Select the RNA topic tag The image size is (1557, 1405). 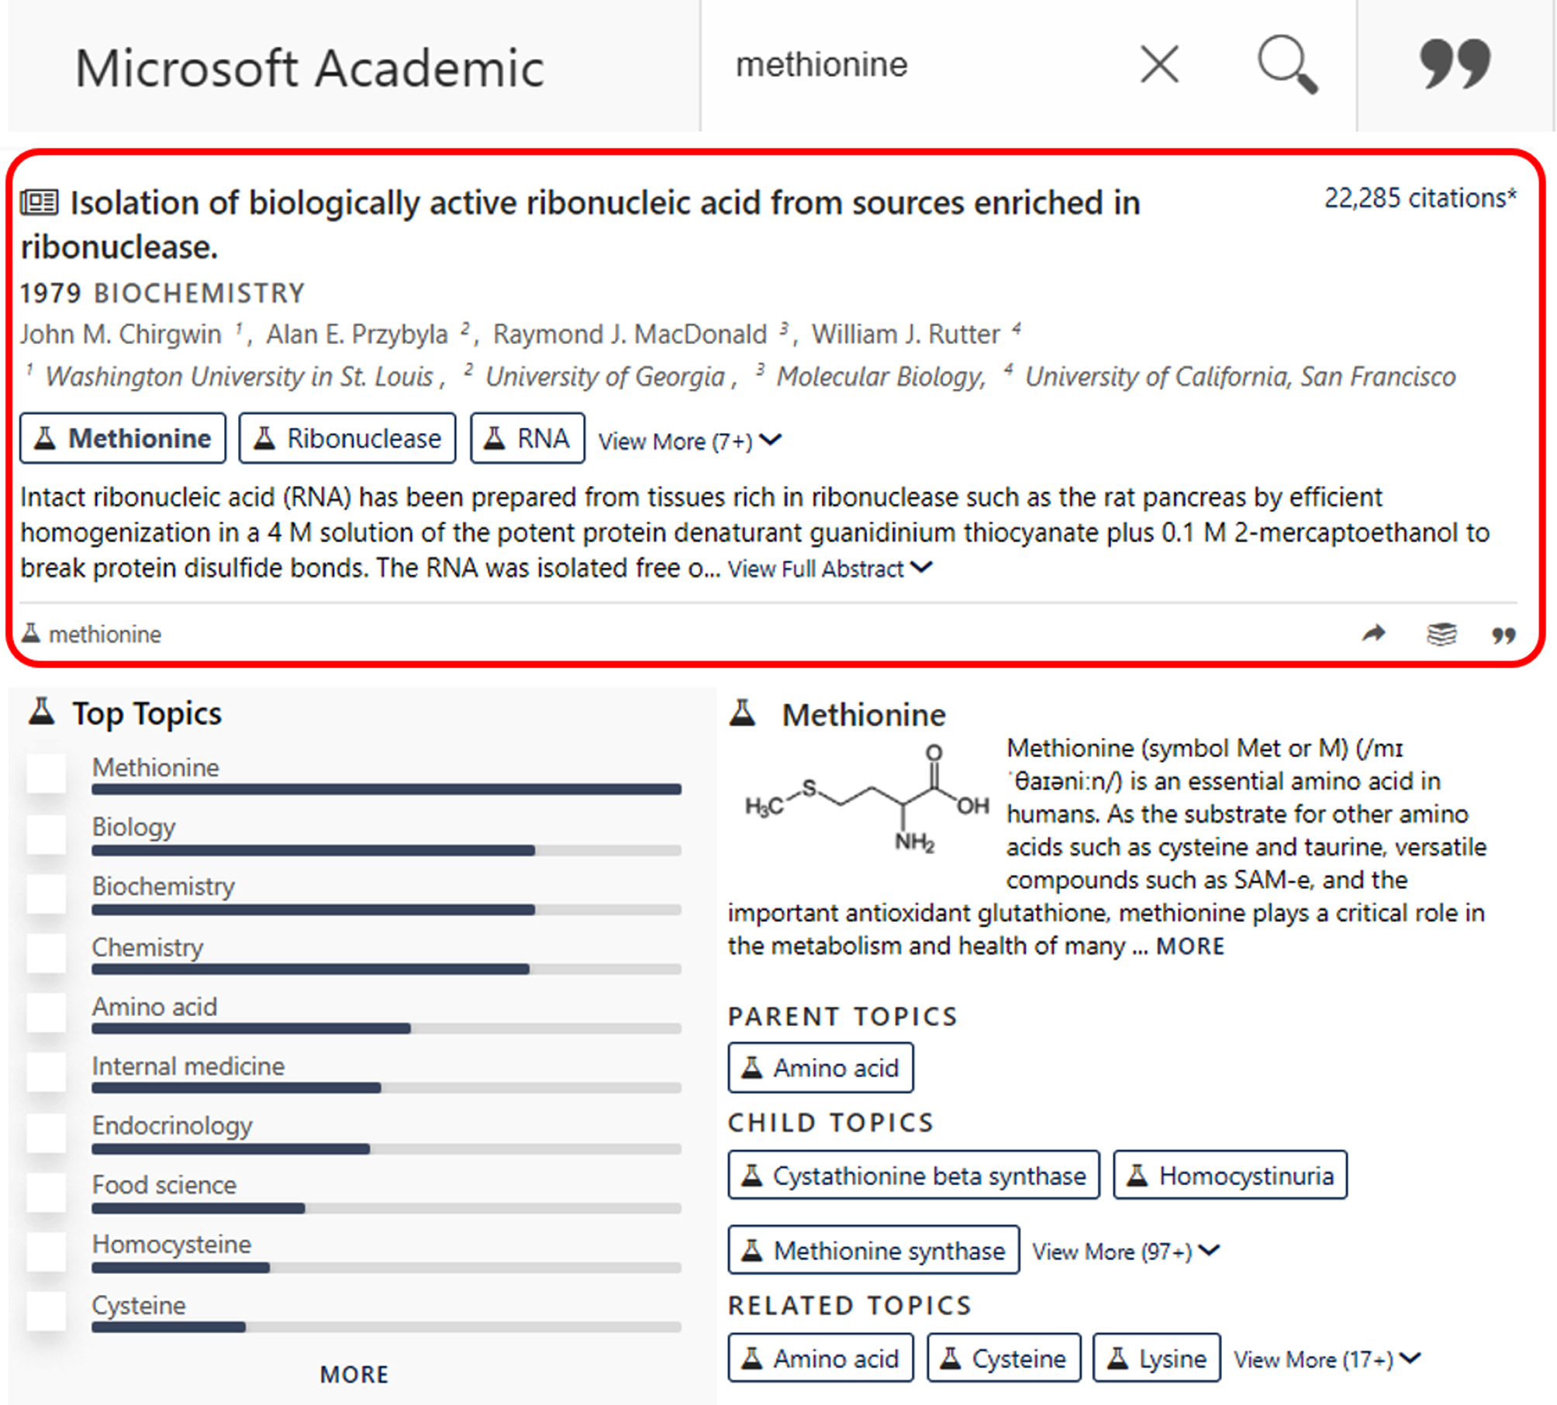click(x=527, y=439)
